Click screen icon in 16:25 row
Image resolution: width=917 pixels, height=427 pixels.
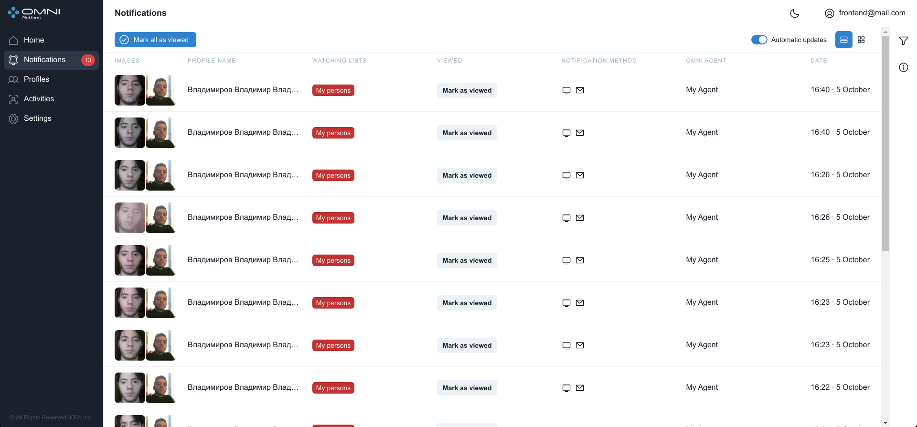coord(566,260)
